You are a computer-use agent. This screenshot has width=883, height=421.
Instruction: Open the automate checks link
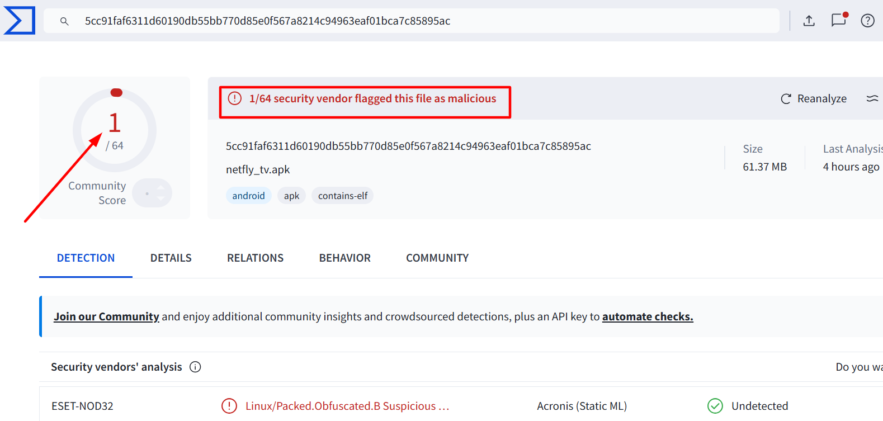[648, 316]
